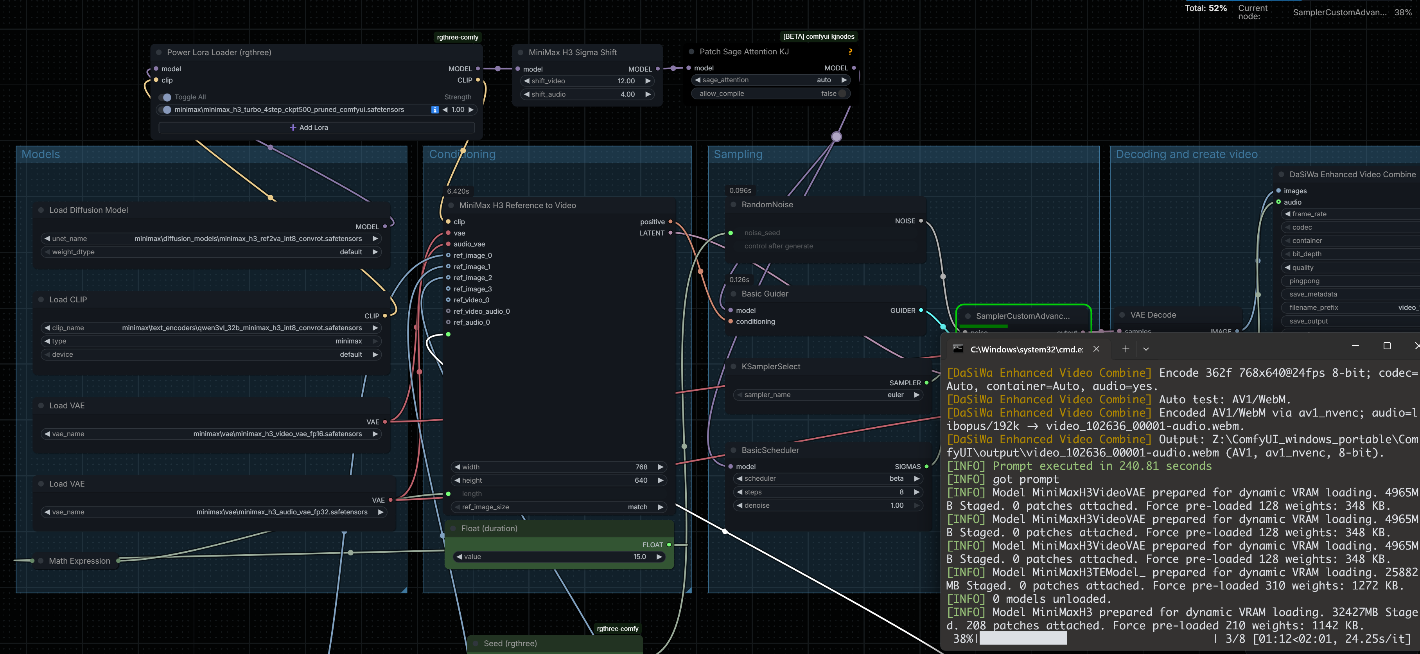Screen dimensions: 1420x654
Task: Open the weight_dtype dropdown
Action: click(x=211, y=252)
